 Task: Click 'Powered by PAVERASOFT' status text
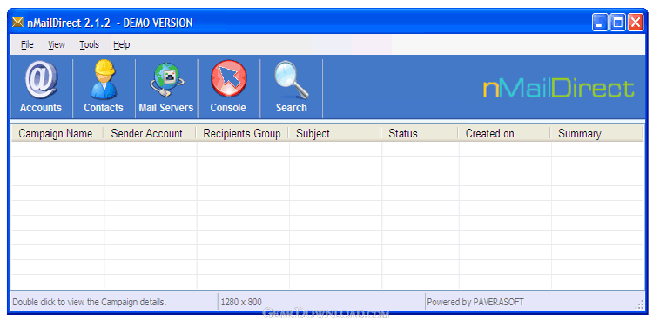coord(475,302)
